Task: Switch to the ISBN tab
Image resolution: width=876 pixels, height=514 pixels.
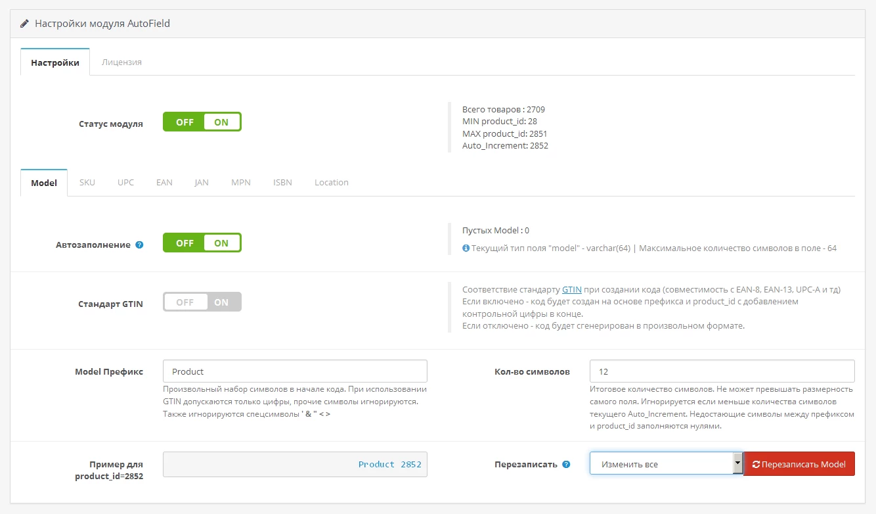Action: tap(282, 182)
